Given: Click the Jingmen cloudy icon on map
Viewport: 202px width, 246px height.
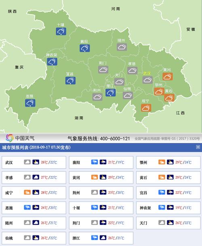Looking at the screenshot, I should (103, 69).
